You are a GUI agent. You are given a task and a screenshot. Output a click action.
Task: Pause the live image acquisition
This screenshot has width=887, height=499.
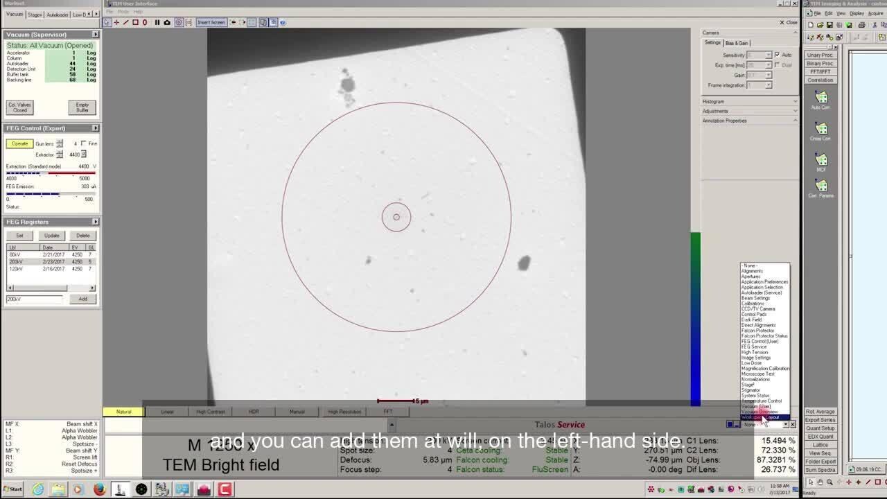(x=157, y=22)
